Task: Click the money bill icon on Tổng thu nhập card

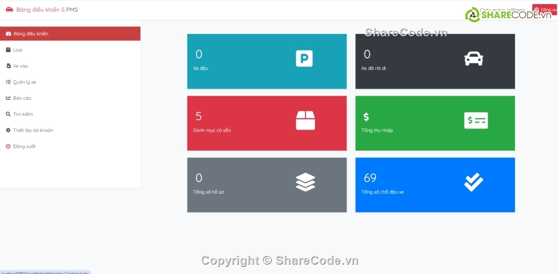Action: [476, 120]
